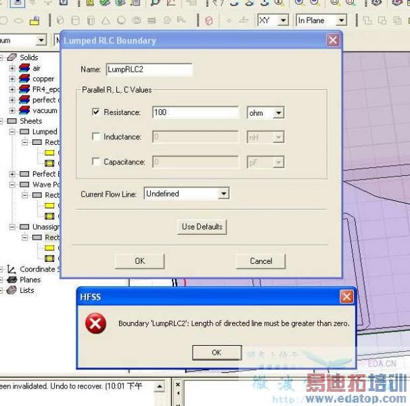The height and width of the screenshot is (406, 410).
Task: Select the Planes tree item
Action: pyautogui.click(x=30, y=279)
